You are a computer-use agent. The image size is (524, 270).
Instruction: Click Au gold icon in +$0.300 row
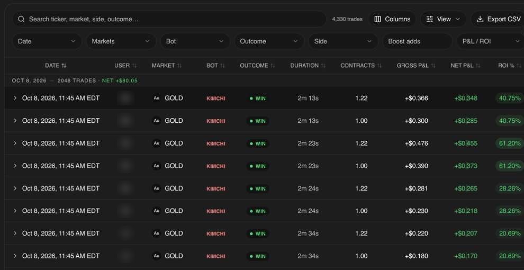tap(156, 121)
